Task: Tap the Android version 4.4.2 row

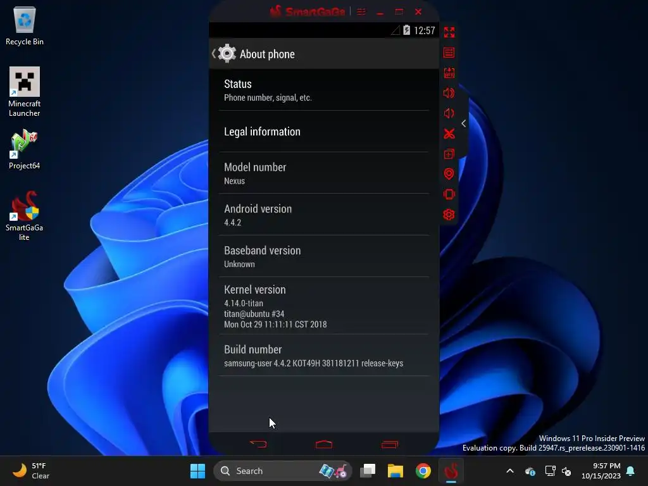Action: pos(324,215)
